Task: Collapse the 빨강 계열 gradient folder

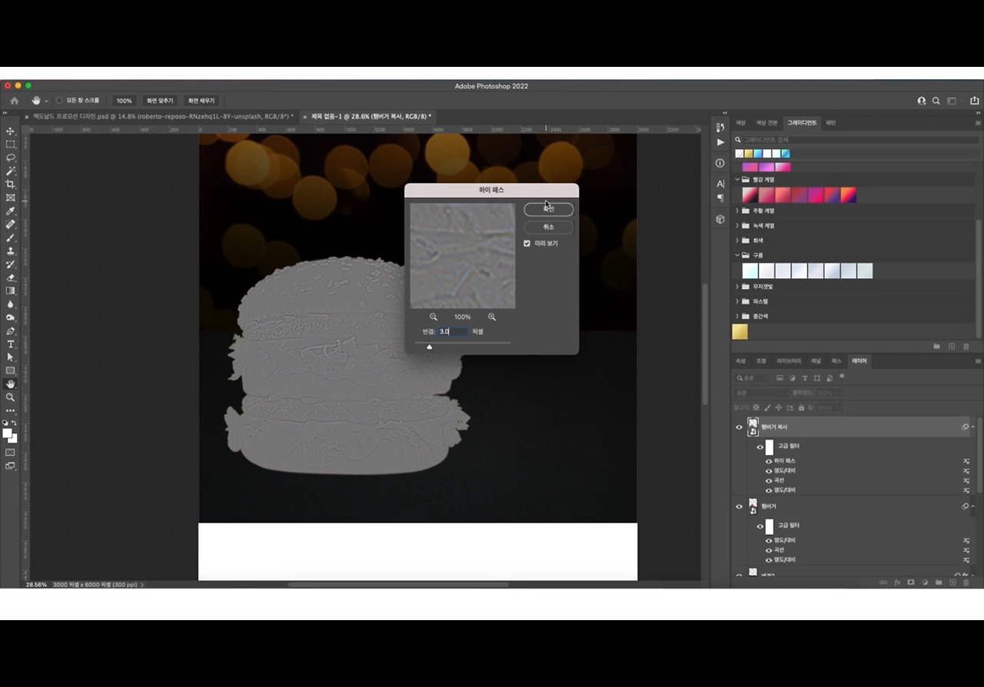Action: 737,180
